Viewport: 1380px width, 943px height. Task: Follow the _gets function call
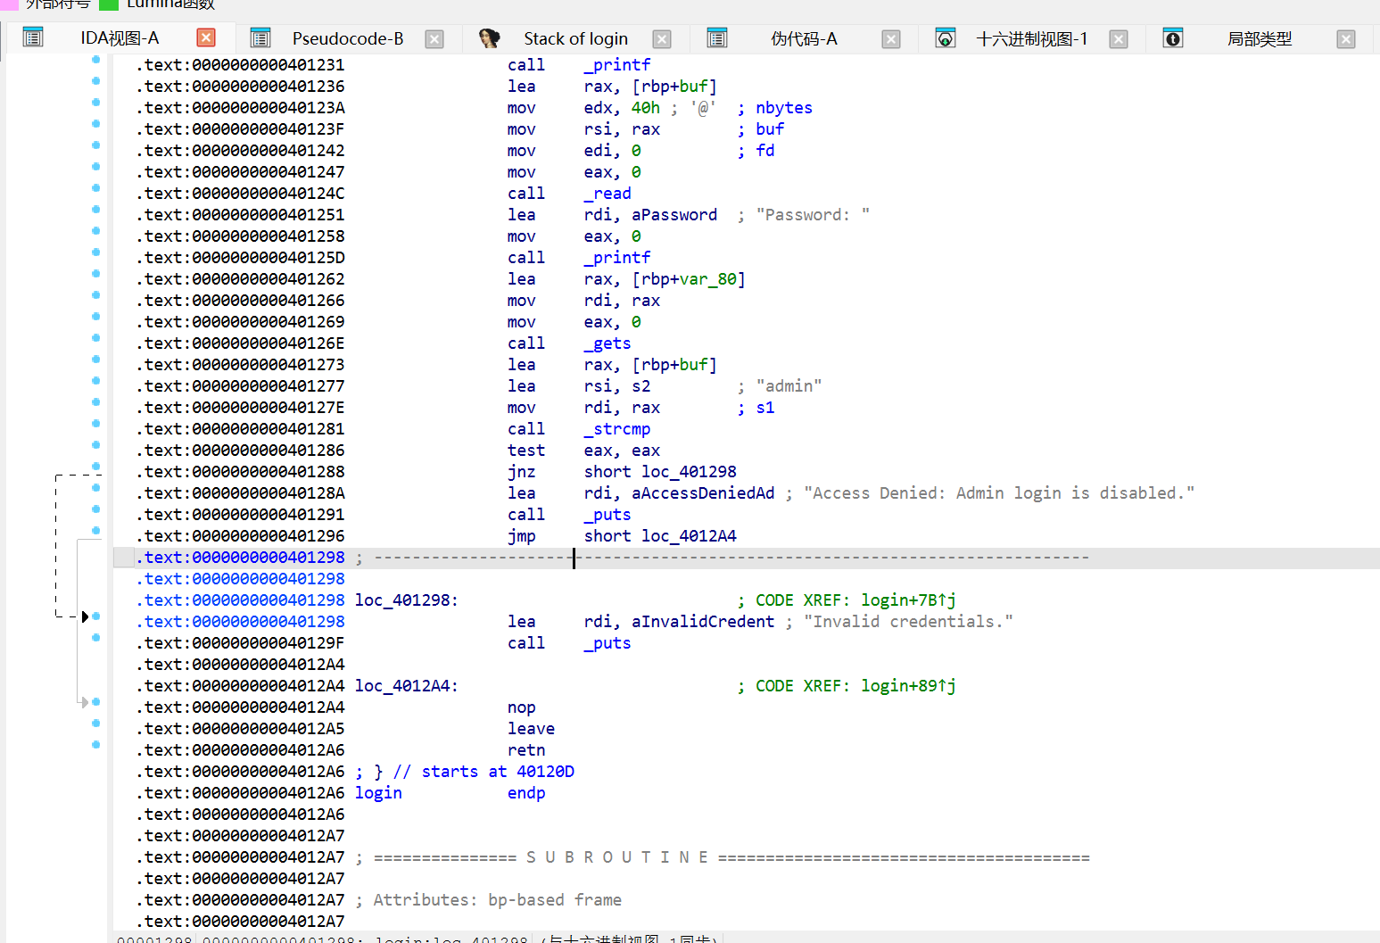pyautogui.click(x=607, y=343)
